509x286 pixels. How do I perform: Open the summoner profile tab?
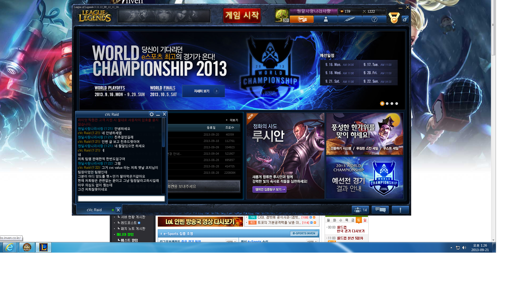(x=326, y=19)
